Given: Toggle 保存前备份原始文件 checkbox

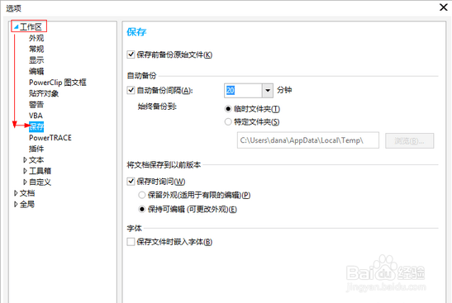Looking at the screenshot, I should [131, 54].
